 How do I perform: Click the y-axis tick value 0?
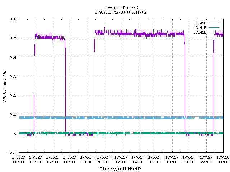15,134
